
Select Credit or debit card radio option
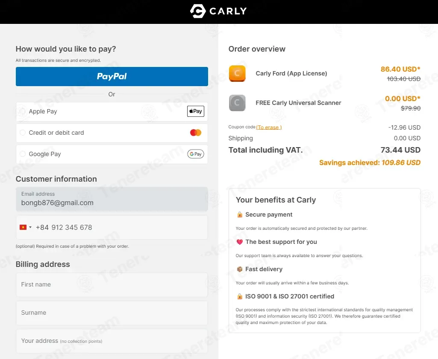23,133
